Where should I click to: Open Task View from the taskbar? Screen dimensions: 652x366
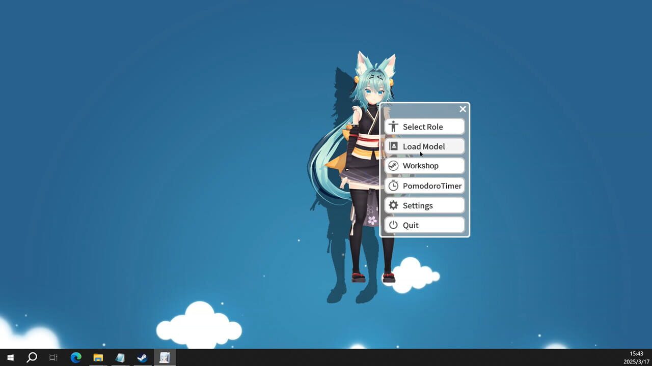pos(53,357)
